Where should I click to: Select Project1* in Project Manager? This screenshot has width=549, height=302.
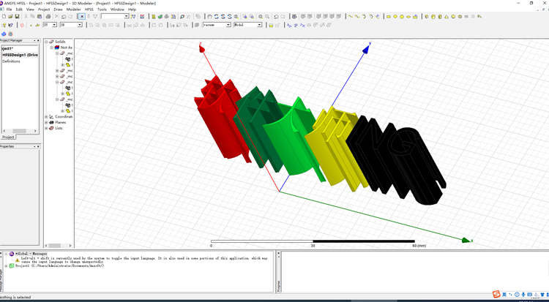(7, 48)
